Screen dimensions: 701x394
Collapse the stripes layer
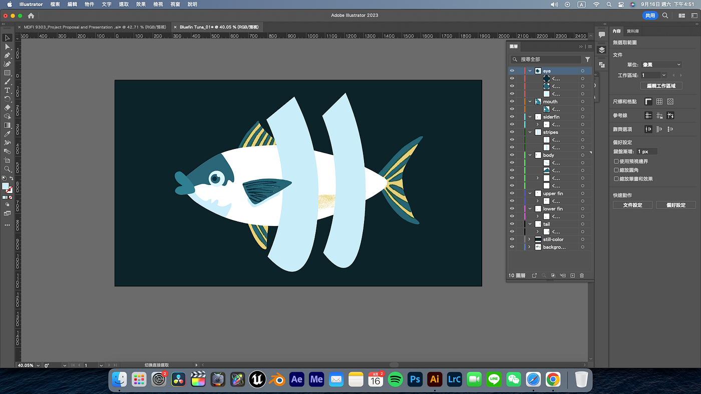pos(530,132)
